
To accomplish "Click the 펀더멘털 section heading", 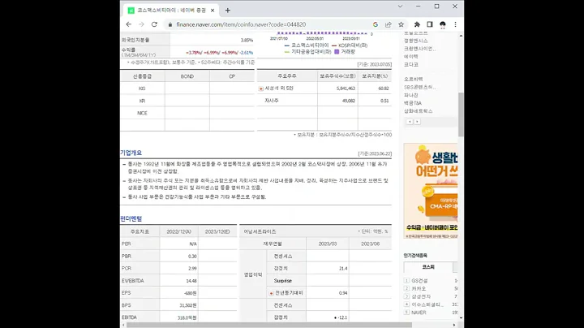I will tap(131, 218).
